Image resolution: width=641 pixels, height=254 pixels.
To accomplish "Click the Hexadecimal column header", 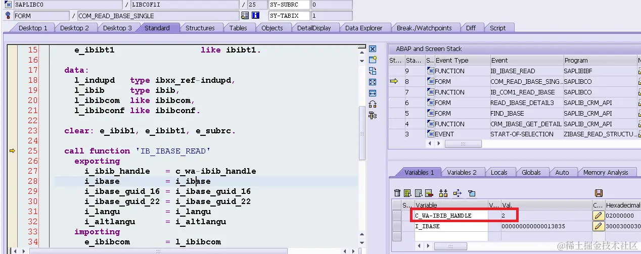I will click(623, 205).
